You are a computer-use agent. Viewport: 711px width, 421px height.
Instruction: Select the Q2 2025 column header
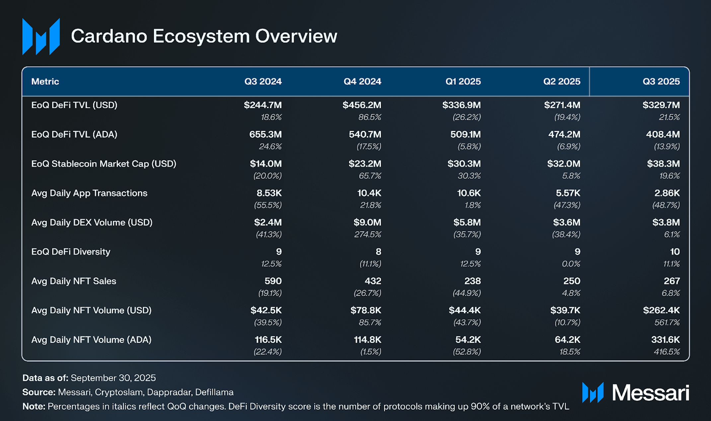pos(562,82)
